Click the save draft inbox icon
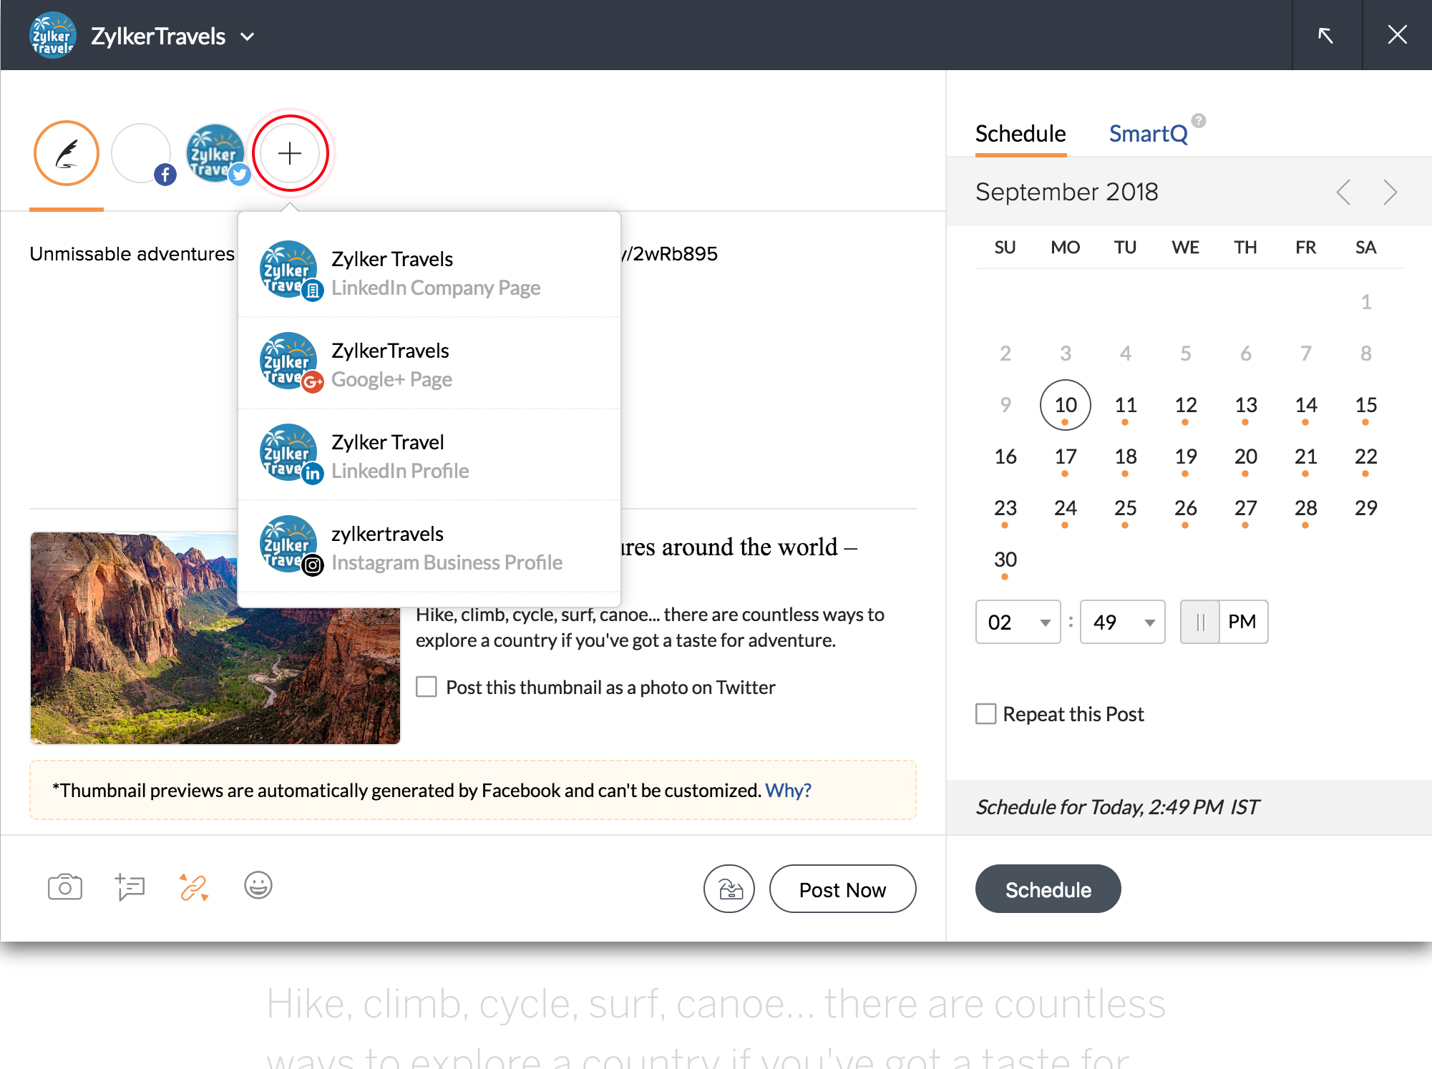Image resolution: width=1432 pixels, height=1069 pixels. (x=729, y=889)
